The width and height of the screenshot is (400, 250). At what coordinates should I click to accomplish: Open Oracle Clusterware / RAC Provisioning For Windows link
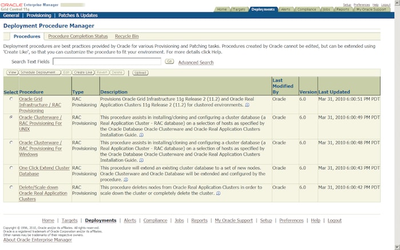click(x=41, y=148)
